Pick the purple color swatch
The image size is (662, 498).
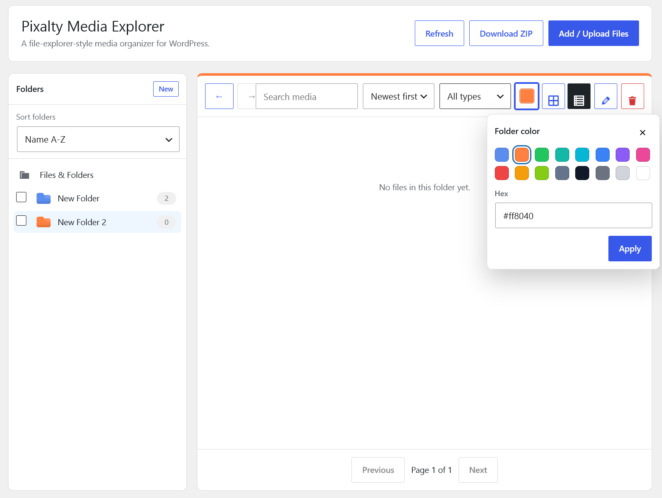coord(622,155)
